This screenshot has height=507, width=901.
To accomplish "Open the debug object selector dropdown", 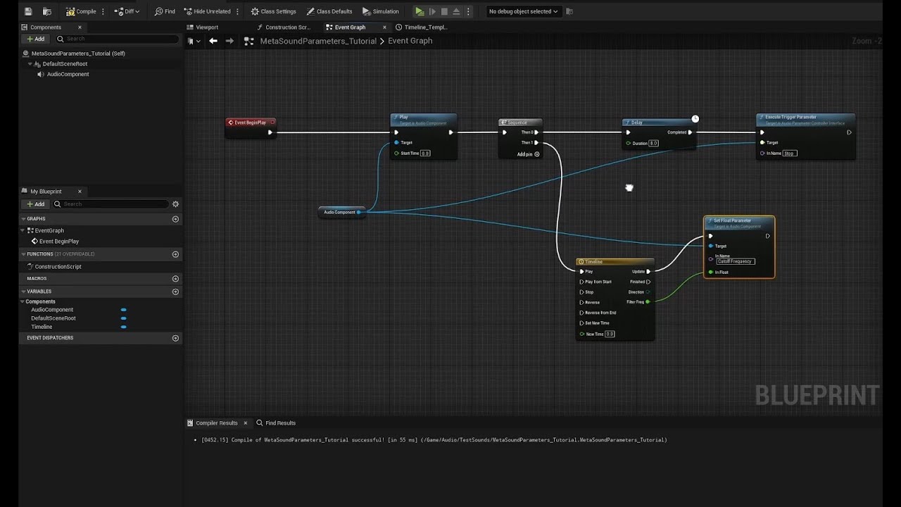I will 523,11.
